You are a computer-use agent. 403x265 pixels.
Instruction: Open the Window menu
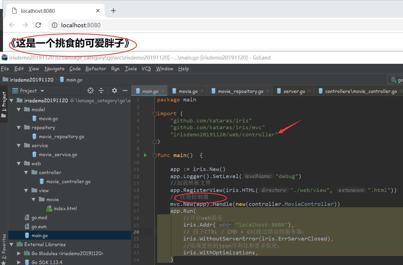pos(164,69)
